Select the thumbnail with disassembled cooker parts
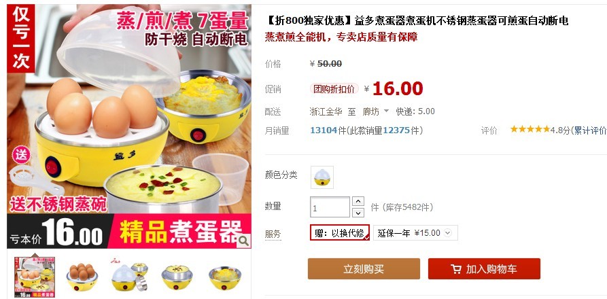This screenshot has width=607, height=299. point(130,277)
